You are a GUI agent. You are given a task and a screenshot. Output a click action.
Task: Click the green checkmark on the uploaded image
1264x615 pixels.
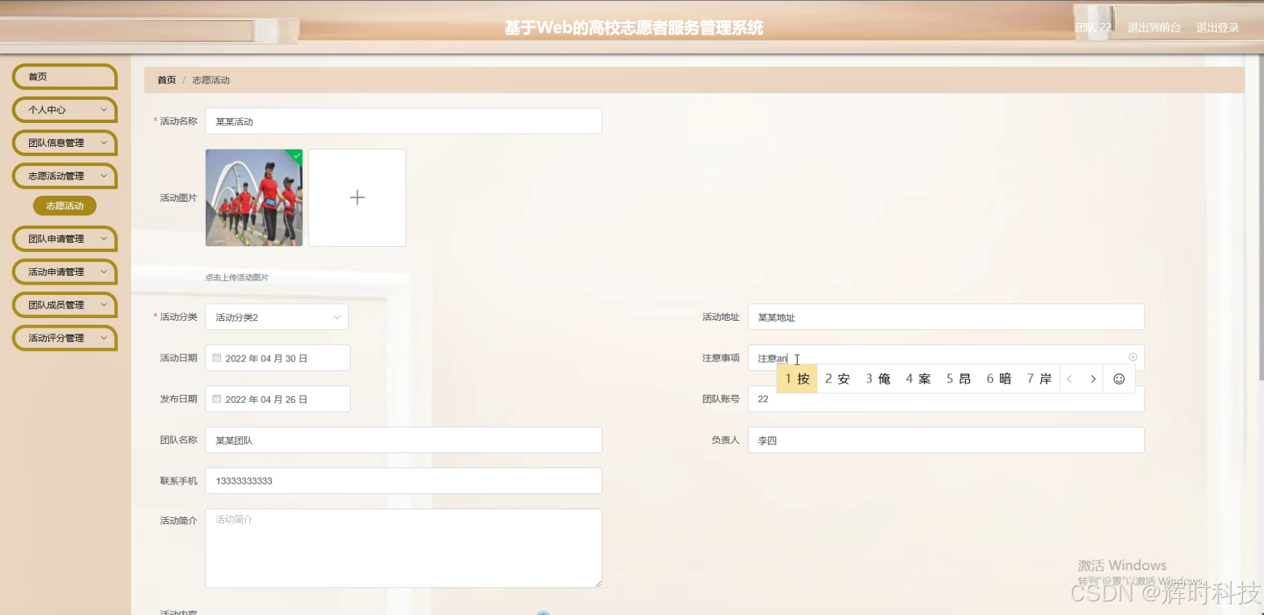point(296,156)
